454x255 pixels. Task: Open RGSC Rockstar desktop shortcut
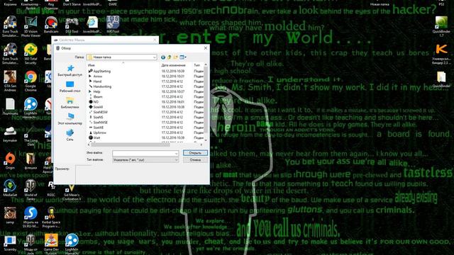[51, 188]
